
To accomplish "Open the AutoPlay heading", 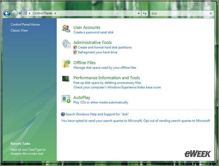I will pyautogui.click(x=82, y=98).
